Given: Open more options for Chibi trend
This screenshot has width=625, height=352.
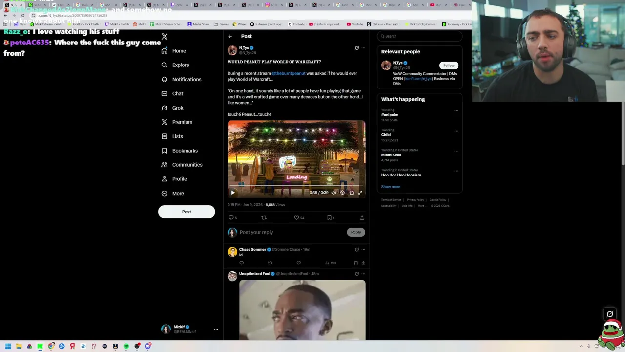Looking at the screenshot, I should pos(456,131).
